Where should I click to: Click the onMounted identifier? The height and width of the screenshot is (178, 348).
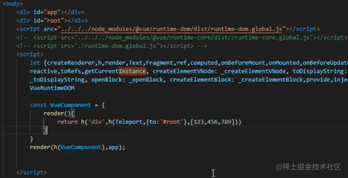tap(284, 63)
